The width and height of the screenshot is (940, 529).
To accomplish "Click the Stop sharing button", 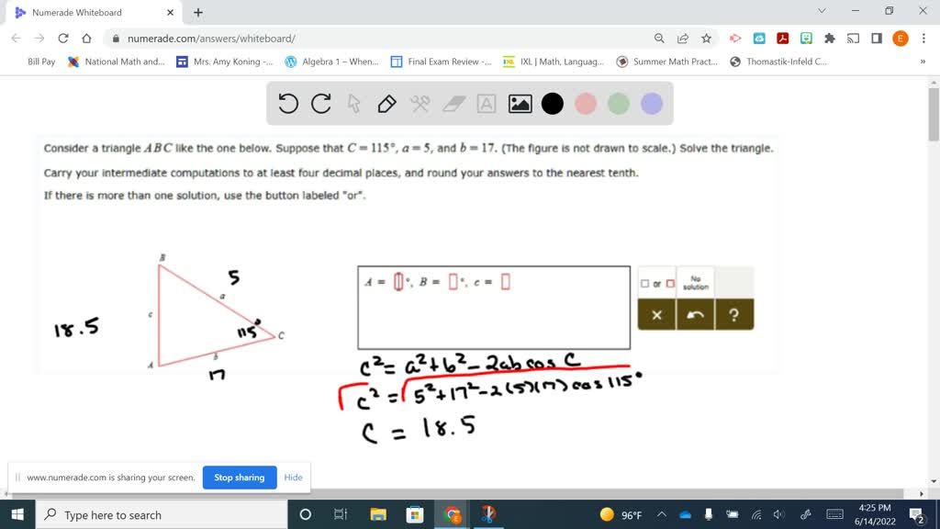I will click(x=239, y=478).
